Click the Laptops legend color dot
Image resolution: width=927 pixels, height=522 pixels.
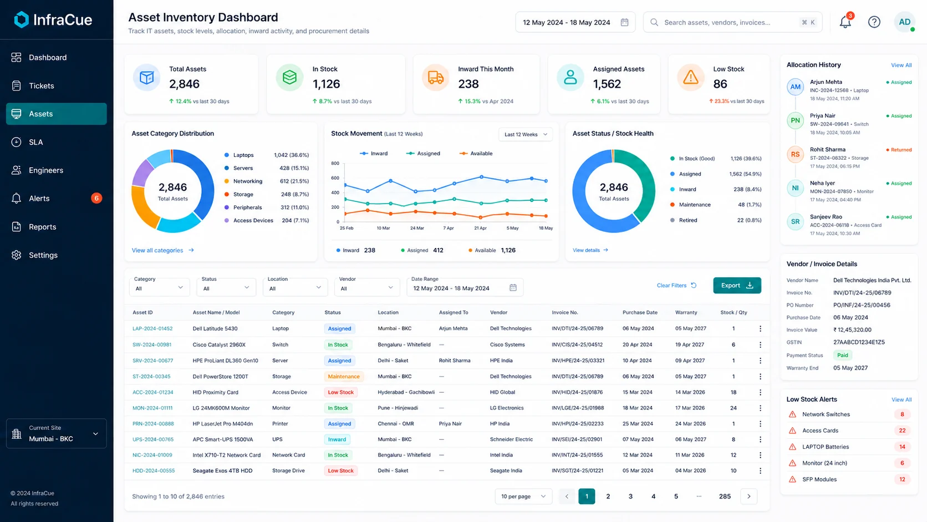click(227, 155)
